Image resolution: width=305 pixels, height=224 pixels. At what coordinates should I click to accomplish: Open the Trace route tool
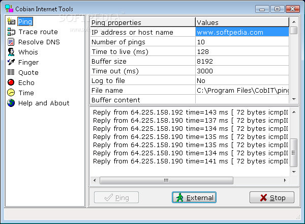38,32
